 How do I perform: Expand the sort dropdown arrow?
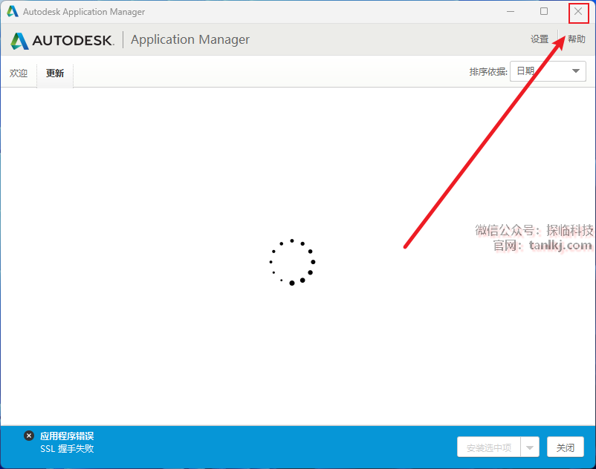(575, 71)
